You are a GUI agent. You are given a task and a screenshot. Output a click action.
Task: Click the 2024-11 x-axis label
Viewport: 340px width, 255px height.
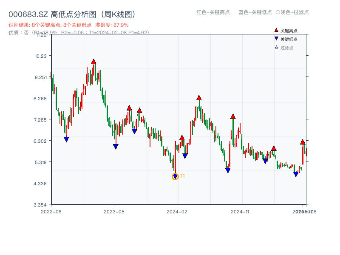(240, 212)
